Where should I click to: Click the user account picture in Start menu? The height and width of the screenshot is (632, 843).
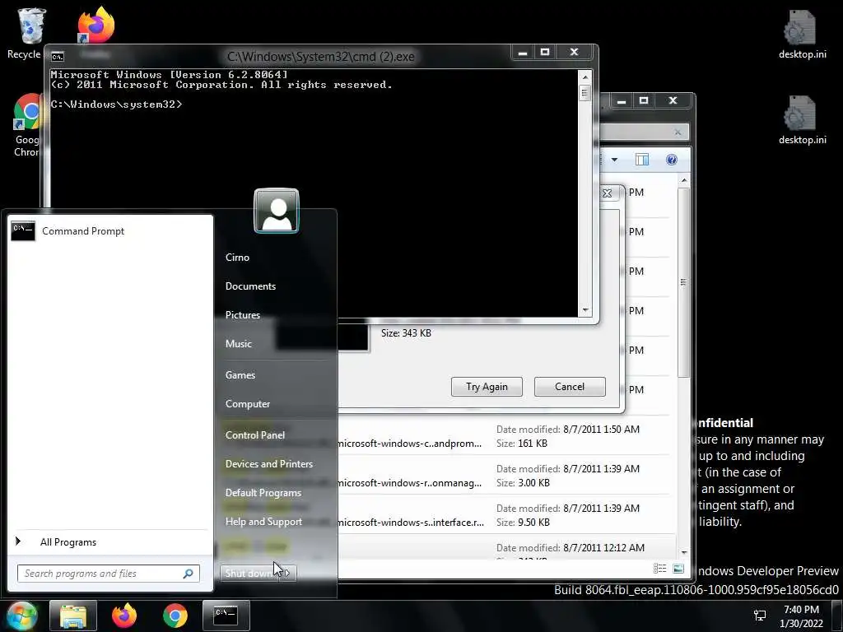pyautogui.click(x=277, y=211)
